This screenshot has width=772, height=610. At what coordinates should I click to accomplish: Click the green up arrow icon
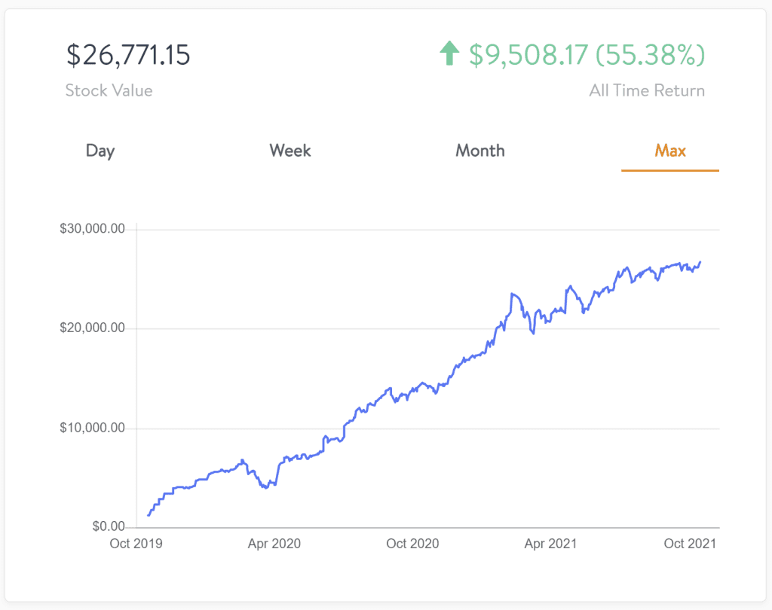(449, 54)
